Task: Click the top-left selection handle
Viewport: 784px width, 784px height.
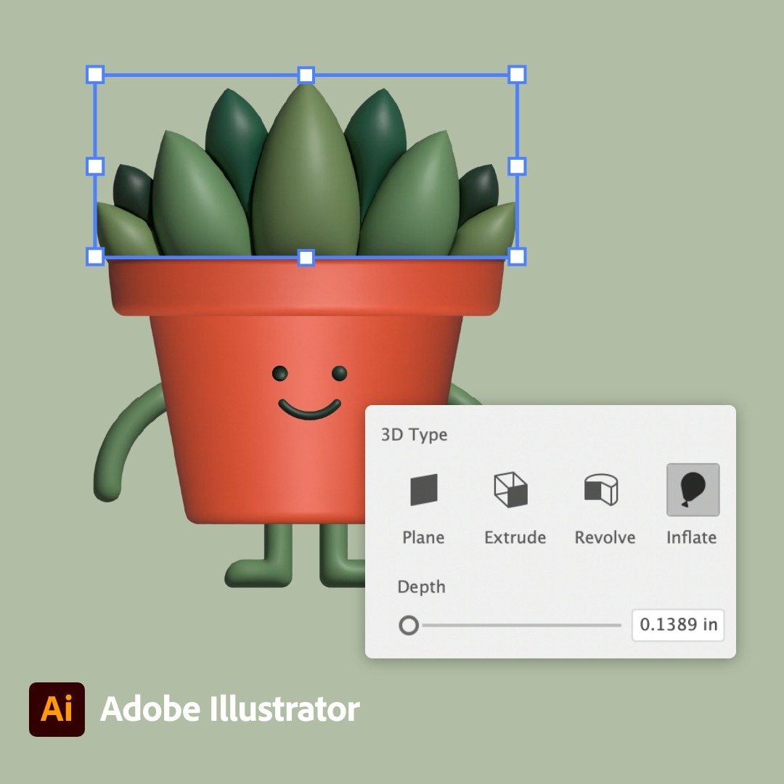Action: (95, 75)
